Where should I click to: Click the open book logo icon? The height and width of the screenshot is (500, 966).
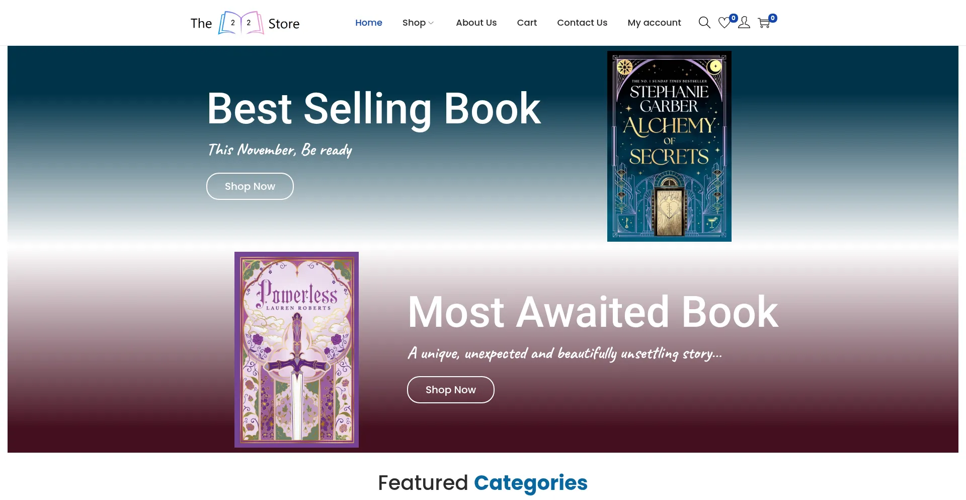240,23
